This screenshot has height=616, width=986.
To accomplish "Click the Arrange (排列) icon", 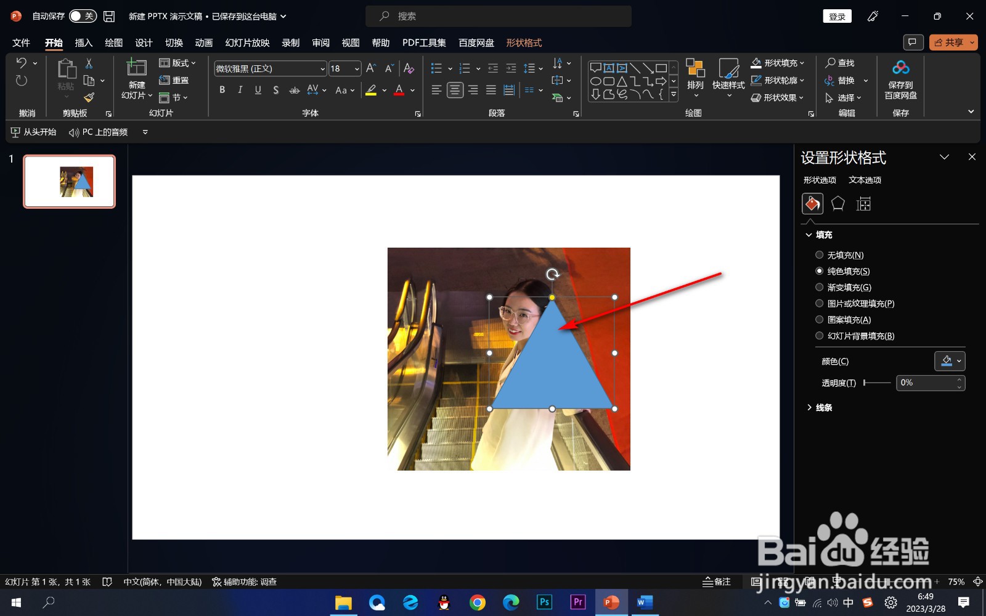I will click(695, 78).
